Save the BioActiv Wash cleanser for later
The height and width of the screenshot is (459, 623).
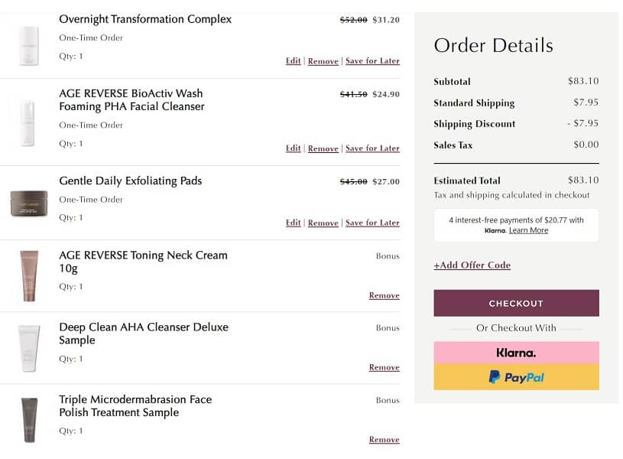click(372, 148)
